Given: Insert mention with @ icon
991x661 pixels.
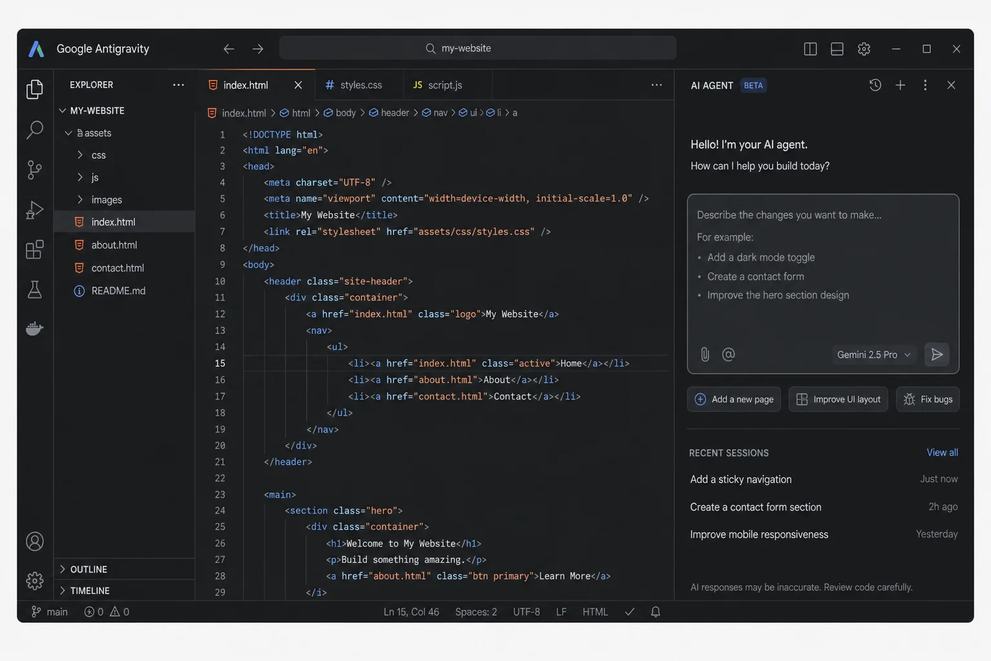Looking at the screenshot, I should coord(728,354).
